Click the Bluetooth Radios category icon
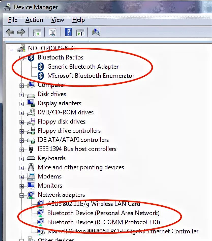 31,58
